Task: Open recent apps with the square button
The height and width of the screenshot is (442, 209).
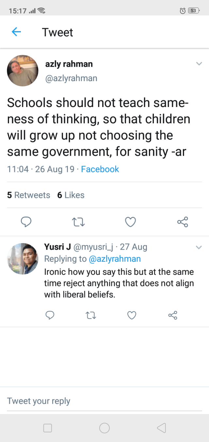Action: 48,428
